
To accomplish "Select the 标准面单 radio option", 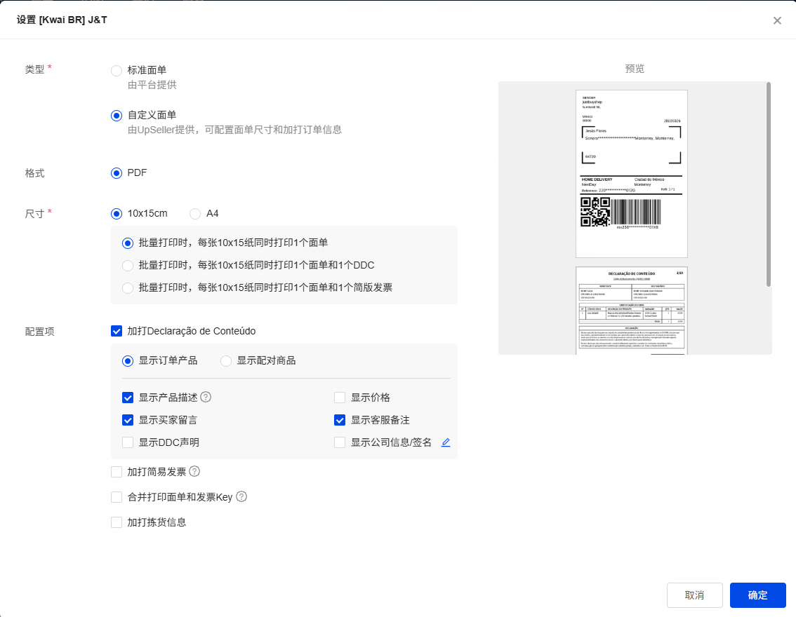I will pyautogui.click(x=117, y=70).
